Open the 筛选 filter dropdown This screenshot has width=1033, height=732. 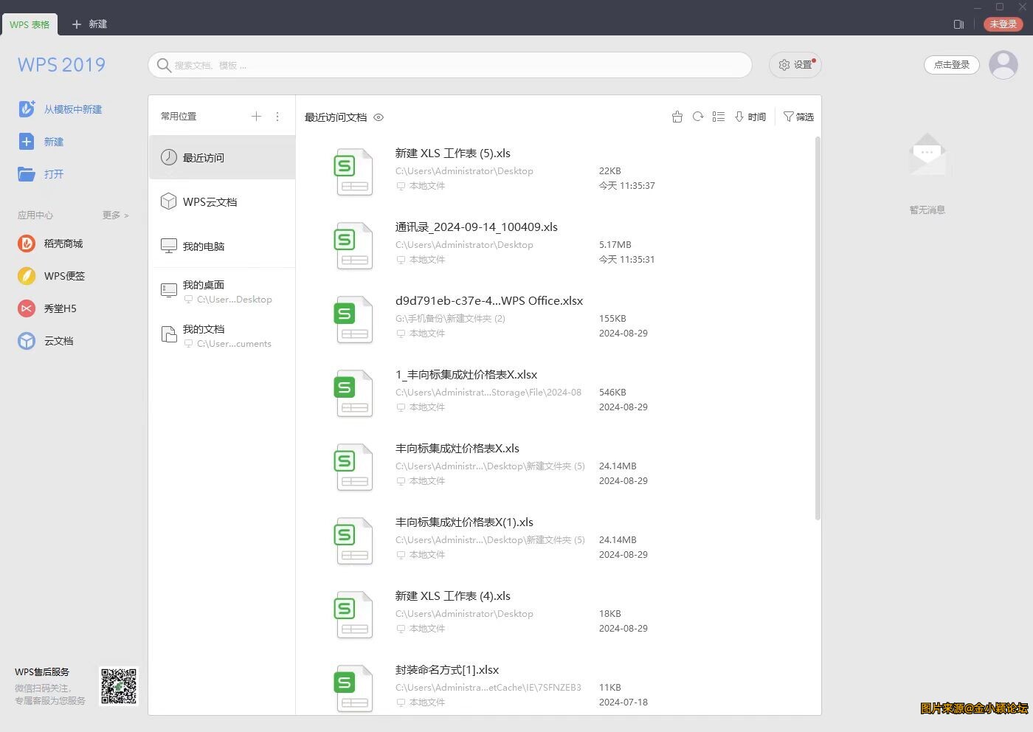click(798, 117)
